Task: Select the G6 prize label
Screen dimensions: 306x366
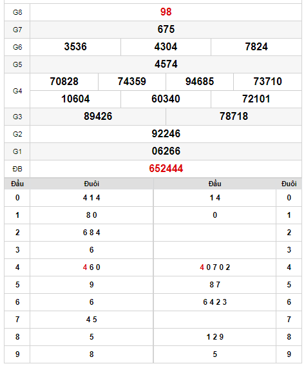Action: (17, 47)
